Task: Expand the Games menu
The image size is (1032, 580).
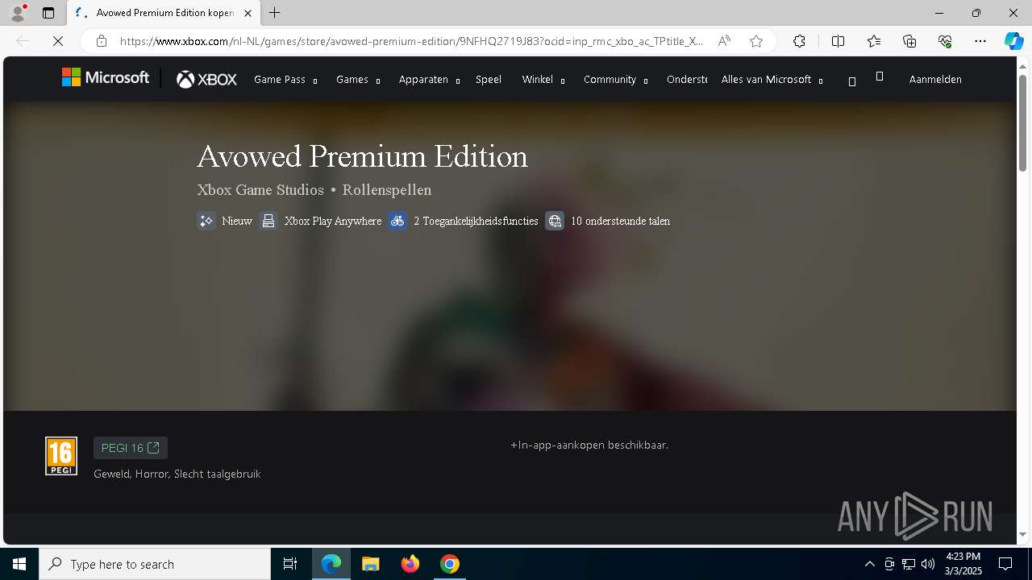Action: pyautogui.click(x=358, y=79)
